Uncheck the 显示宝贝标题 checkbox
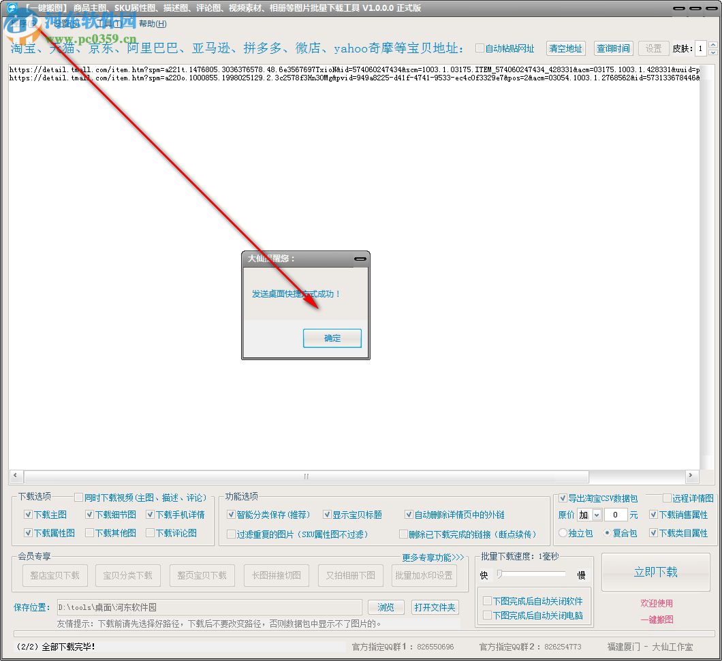 click(327, 514)
